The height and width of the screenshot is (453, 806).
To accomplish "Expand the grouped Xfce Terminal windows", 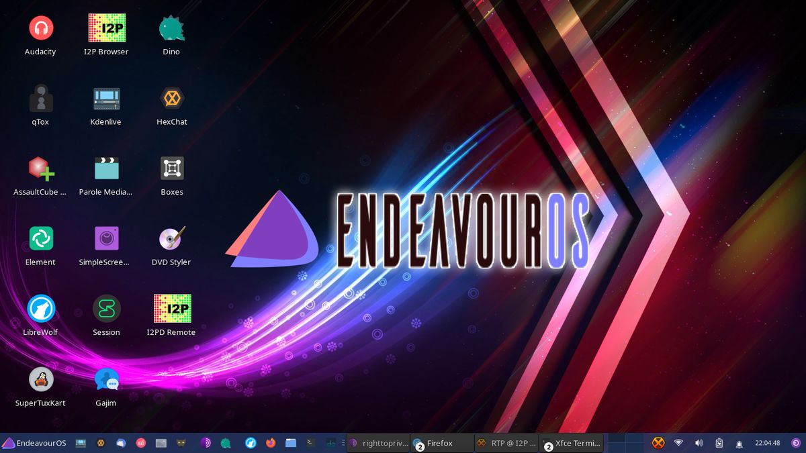I will click(549, 446).
